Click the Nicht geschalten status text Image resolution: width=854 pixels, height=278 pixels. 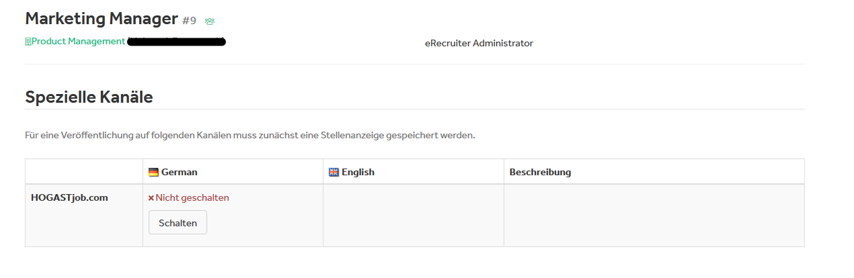(192, 198)
